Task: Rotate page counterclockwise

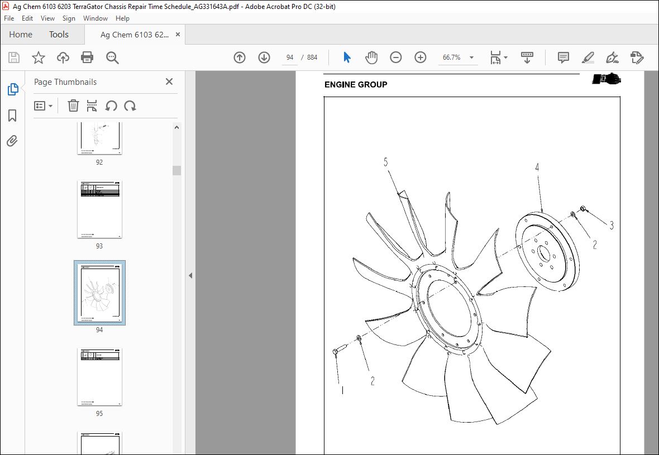Action: coord(111,106)
